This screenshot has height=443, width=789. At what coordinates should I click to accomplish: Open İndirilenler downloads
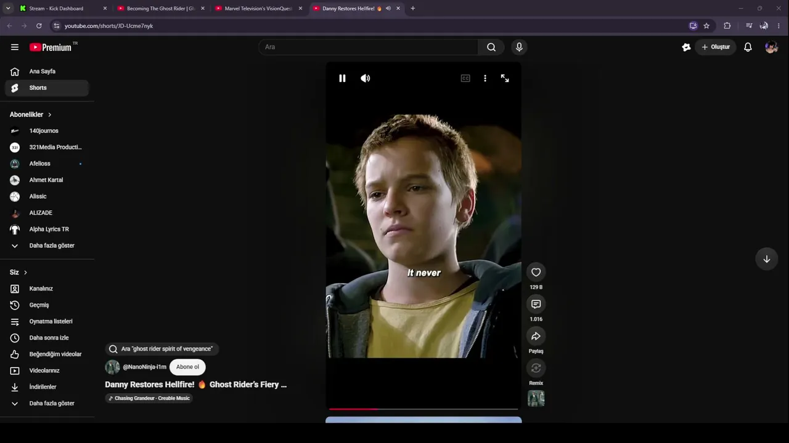tap(47, 387)
